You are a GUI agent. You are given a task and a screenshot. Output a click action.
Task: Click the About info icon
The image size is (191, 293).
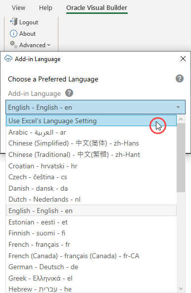(x=13, y=34)
